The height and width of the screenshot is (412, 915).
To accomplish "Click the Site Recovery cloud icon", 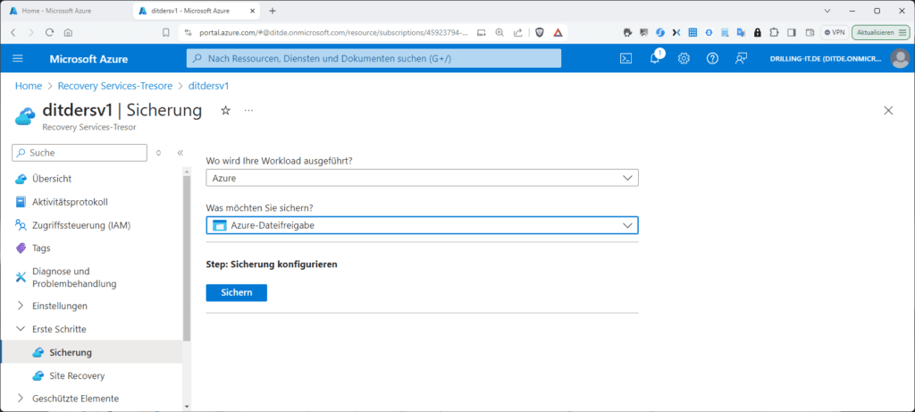I will click(38, 376).
